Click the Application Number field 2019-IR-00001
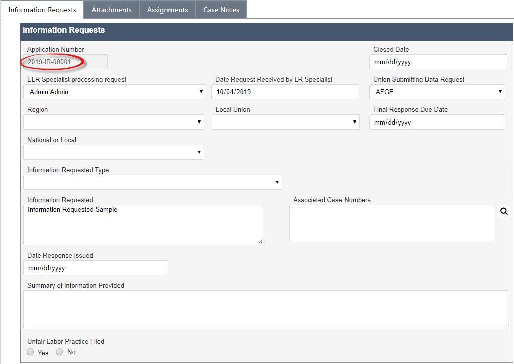Viewport: 514px width, 364px height. (66, 62)
